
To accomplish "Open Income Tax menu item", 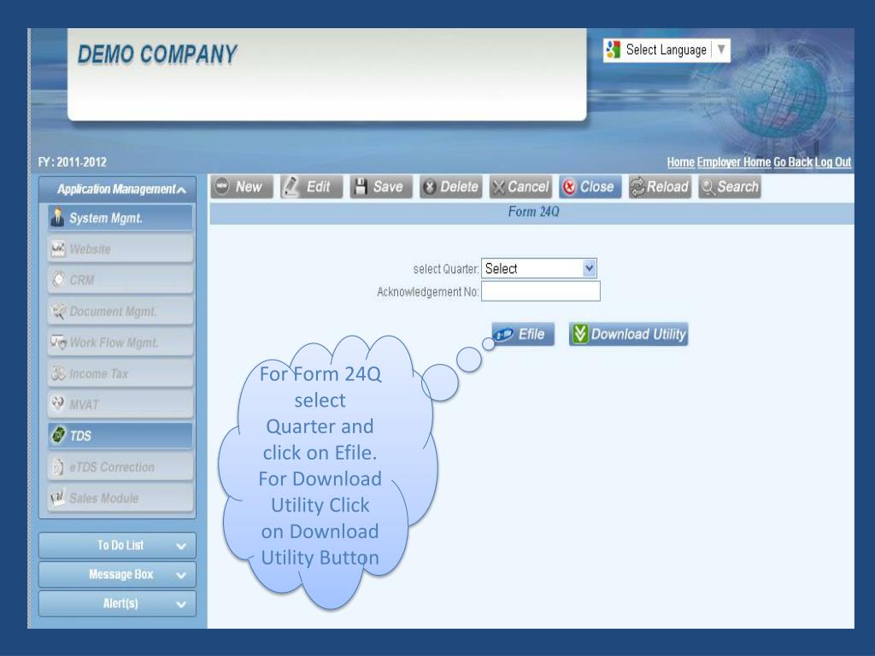I will tap(120, 374).
